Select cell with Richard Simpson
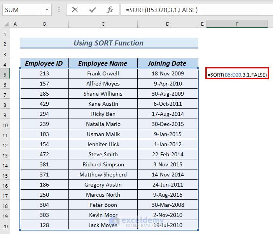 tap(103, 164)
